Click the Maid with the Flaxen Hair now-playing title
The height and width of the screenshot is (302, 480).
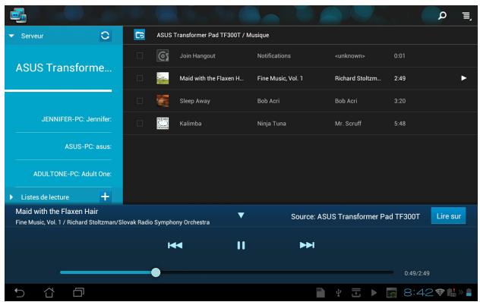[x=57, y=211]
